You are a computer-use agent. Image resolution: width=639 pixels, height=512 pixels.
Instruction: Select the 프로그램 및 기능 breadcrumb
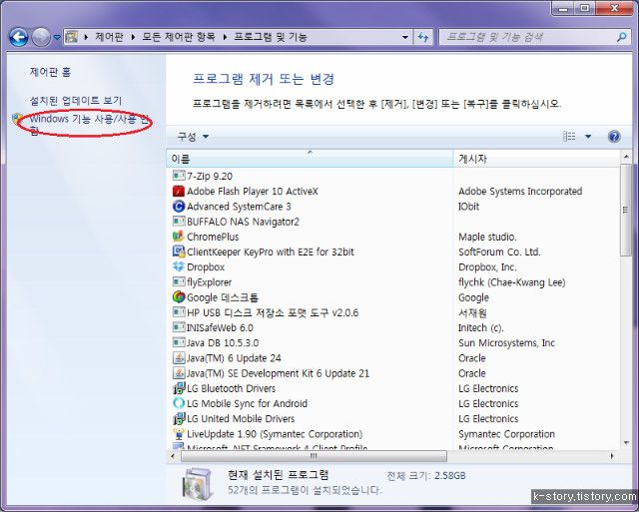271,37
